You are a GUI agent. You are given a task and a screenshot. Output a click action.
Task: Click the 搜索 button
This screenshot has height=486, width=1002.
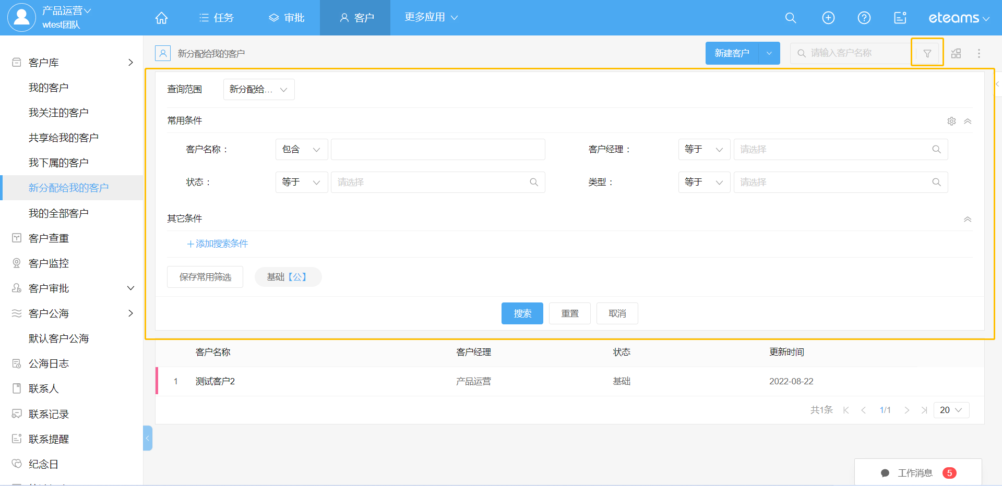(x=522, y=313)
